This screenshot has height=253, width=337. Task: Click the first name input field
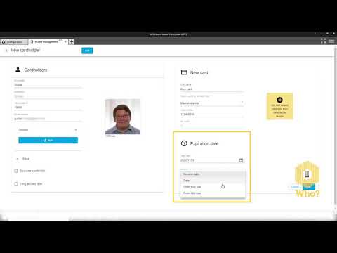click(x=48, y=85)
